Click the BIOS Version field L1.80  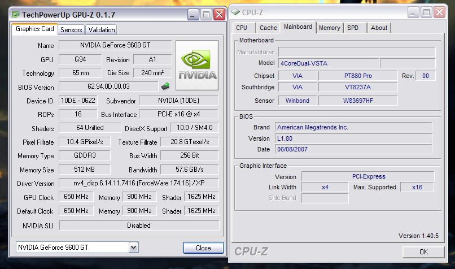point(353,138)
